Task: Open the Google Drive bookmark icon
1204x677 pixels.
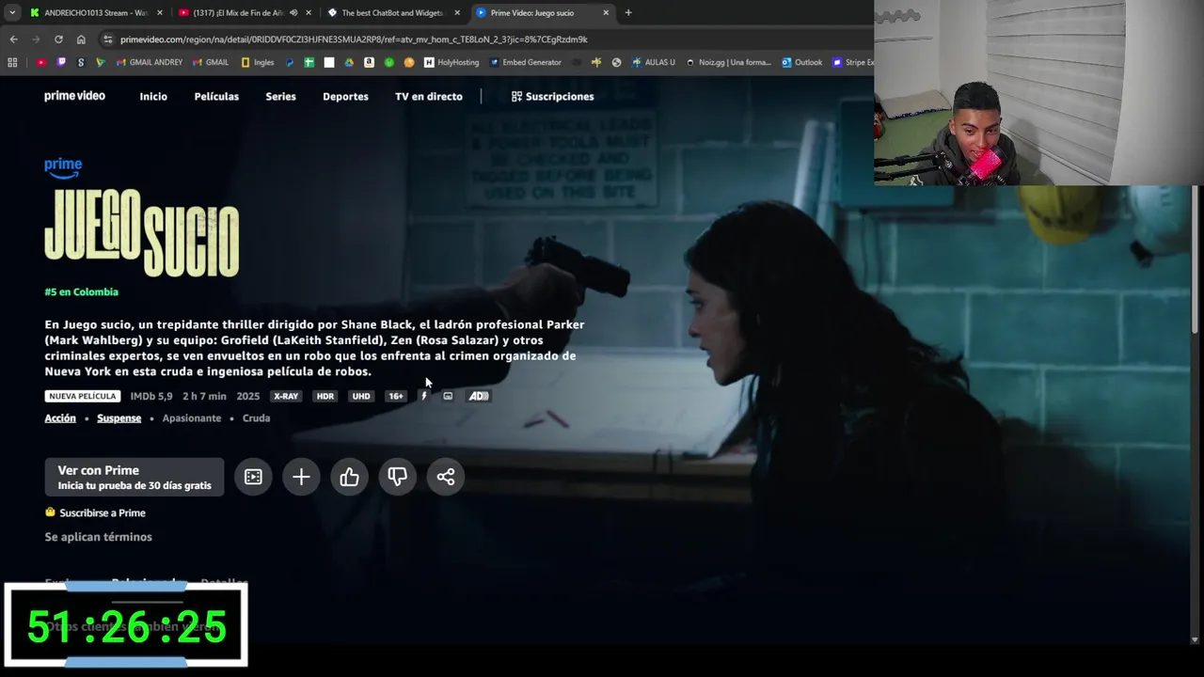Action: click(349, 62)
